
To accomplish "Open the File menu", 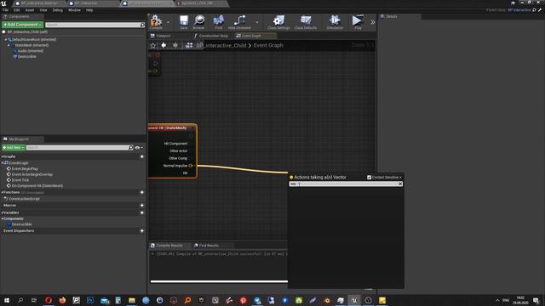I will coord(5,10).
